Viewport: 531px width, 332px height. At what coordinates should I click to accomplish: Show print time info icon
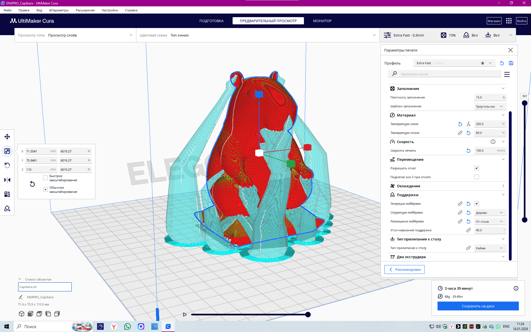click(x=516, y=288)
